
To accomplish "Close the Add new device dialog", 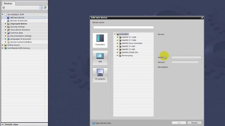I will pos(202,18).
